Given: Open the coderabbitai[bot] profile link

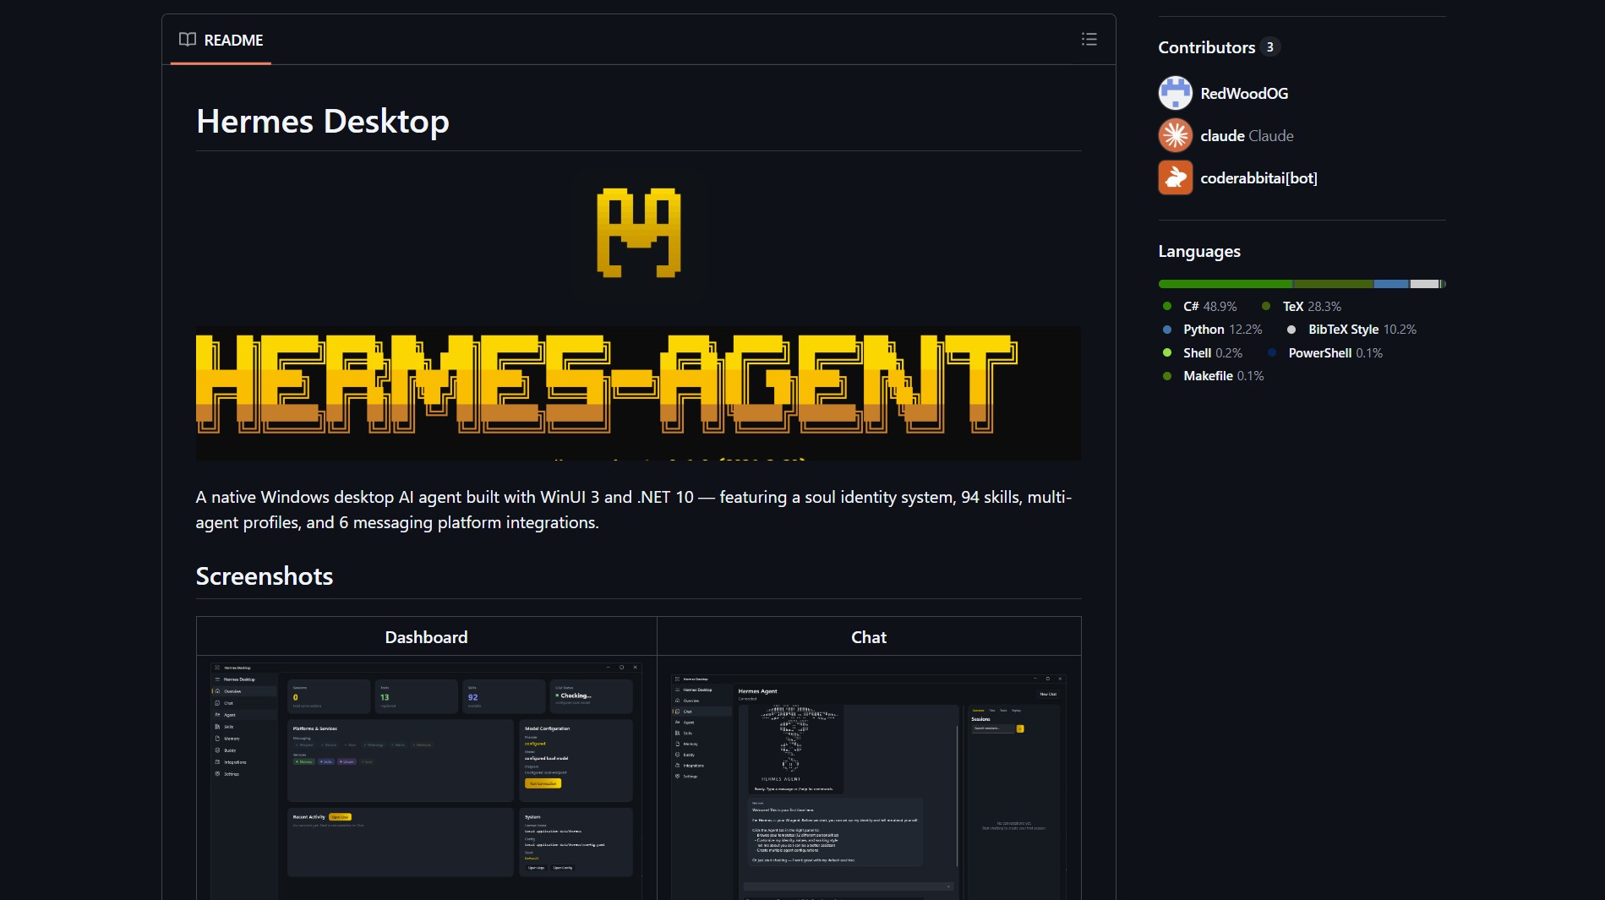Looking at the screenshot, I should point(1258,178).
